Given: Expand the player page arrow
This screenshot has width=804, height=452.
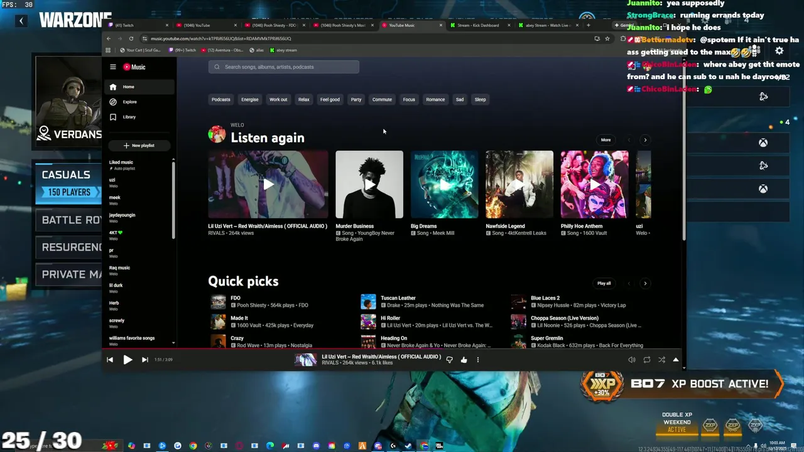Looking at the screenshot, I should point(676,360).
